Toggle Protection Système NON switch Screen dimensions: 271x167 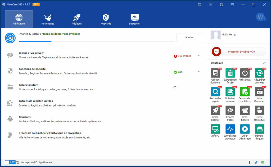[x=238, y=52]
